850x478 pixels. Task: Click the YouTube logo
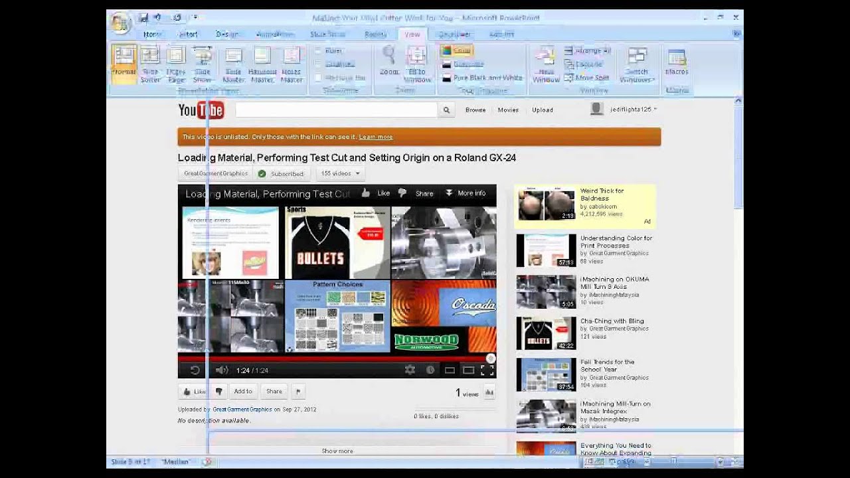201,110
